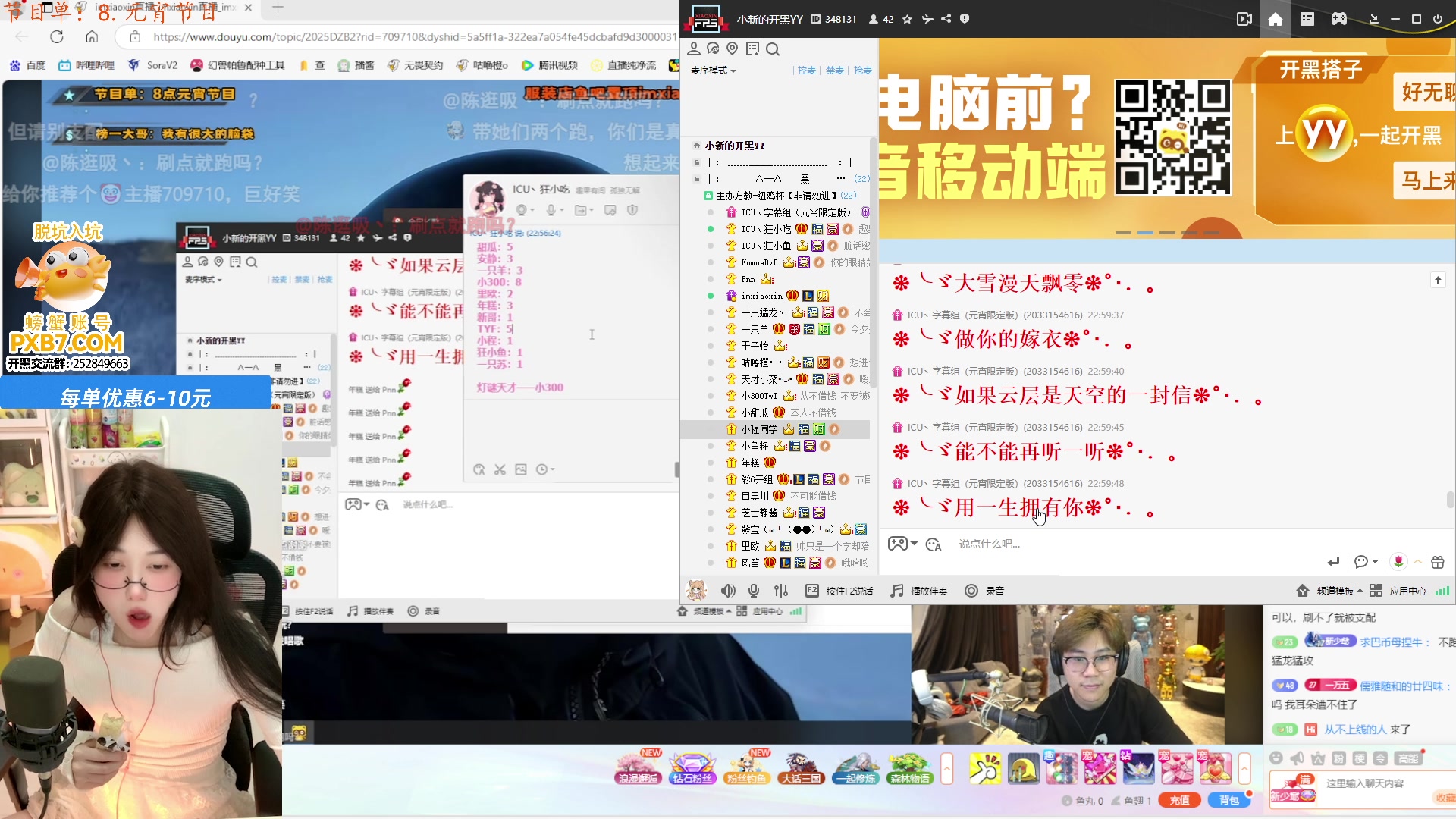Open 森林物语 game icon
The width and height of the screenshot is (1456, 819).
909,767
